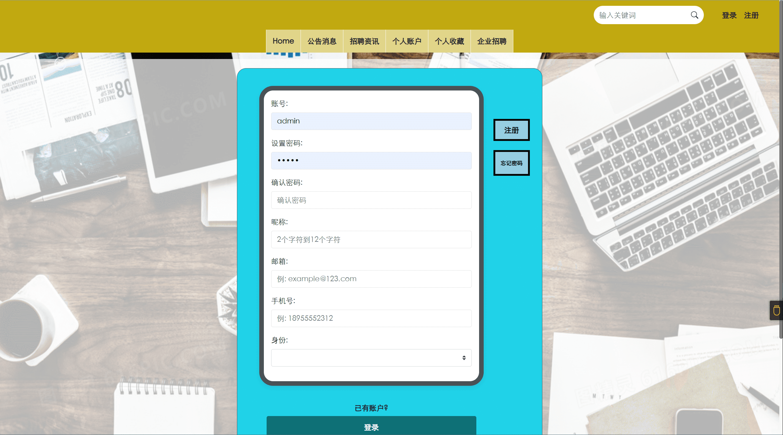The width and height of the screenshot is (783, 435).
Task: Click the 邮箱 email input field
Action: [371, 279]
